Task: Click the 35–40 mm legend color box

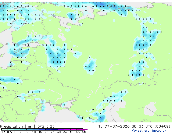Action: [x=67, y=129]
